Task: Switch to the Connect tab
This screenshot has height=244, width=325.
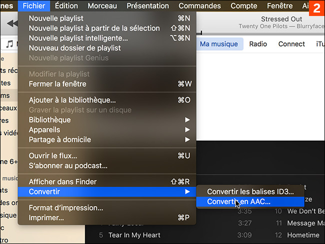Action: pyautogui.click(x=291, y=44)
